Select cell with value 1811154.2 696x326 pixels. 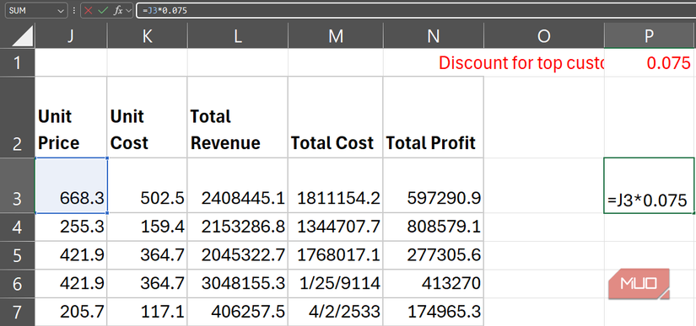pyautogui.click(x=335, y=185)
